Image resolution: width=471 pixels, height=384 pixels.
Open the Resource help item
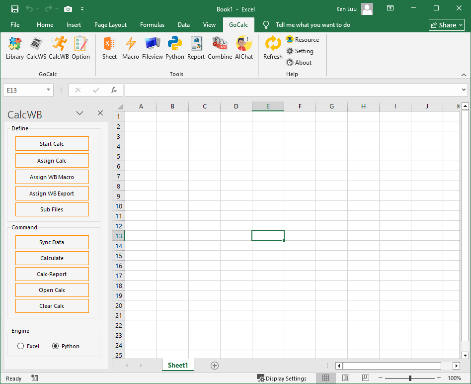click(303, 40)
